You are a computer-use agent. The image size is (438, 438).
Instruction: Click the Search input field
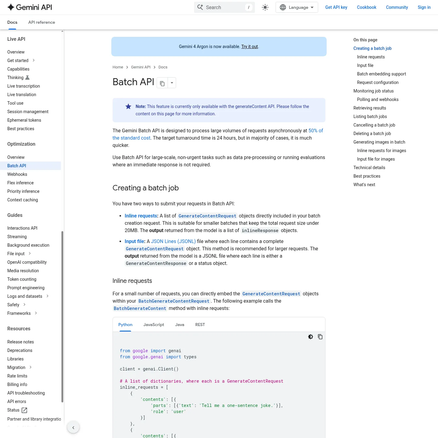coord(224,7)
